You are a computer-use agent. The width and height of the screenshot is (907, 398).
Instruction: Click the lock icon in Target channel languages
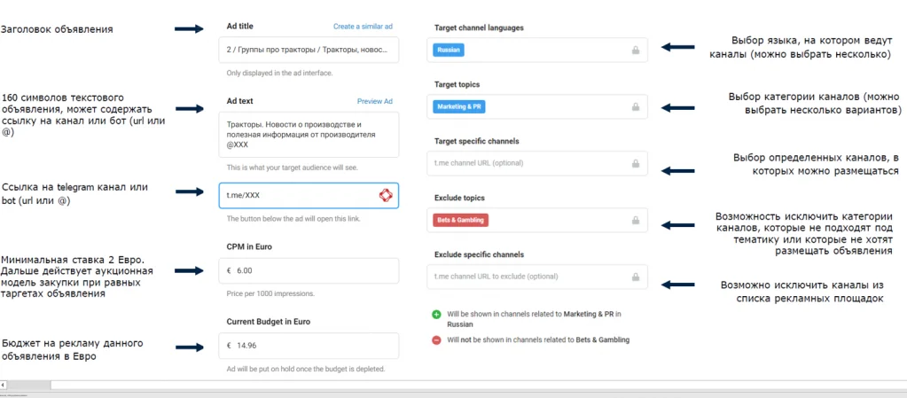click(635, 51)
